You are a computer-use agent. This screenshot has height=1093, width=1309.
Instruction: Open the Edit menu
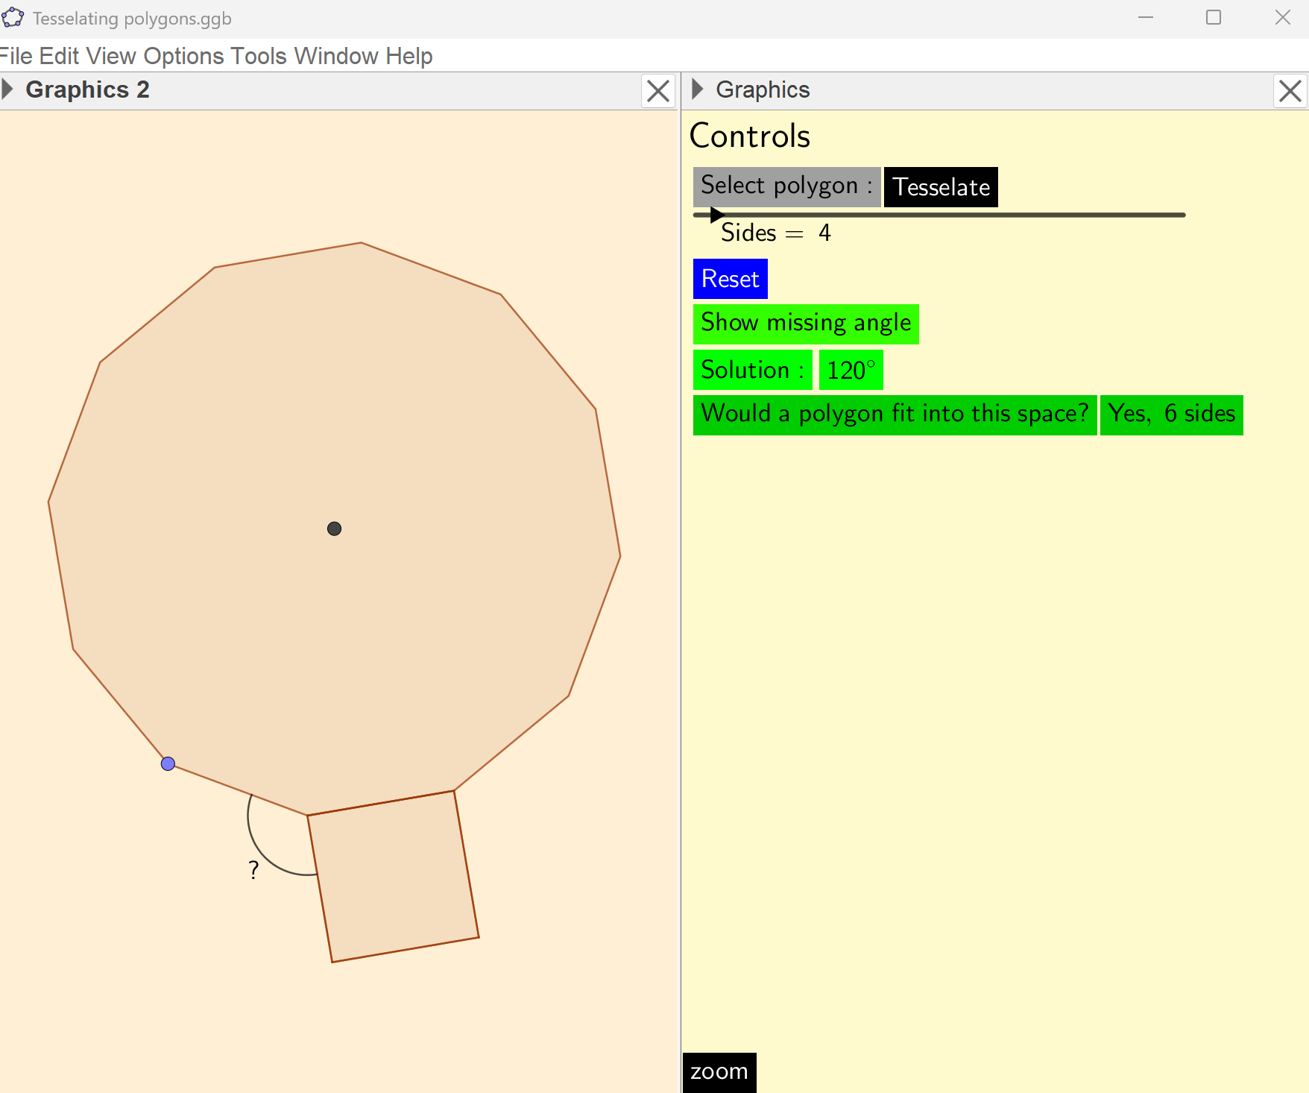tap(59, 56)
